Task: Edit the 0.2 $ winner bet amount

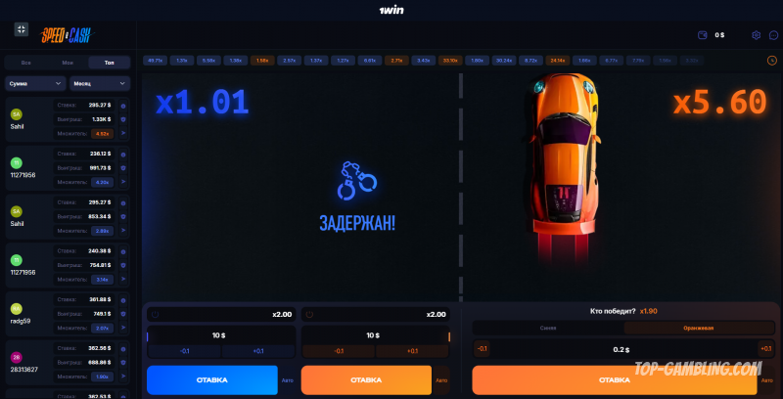Action: click(x=622, y=349)
